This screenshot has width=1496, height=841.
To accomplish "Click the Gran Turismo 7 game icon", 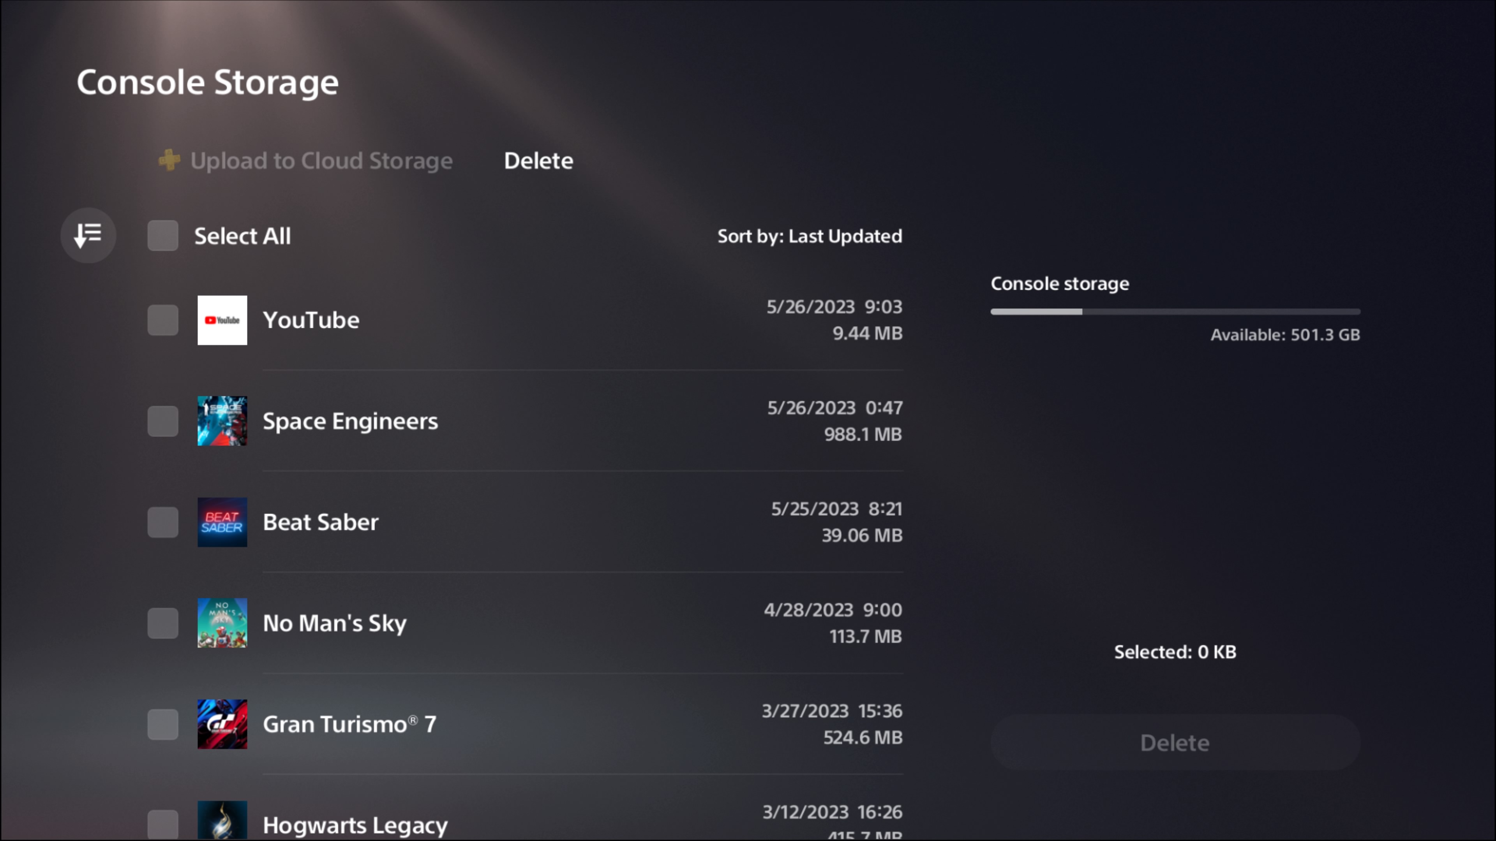I will (x=222, y=724).
